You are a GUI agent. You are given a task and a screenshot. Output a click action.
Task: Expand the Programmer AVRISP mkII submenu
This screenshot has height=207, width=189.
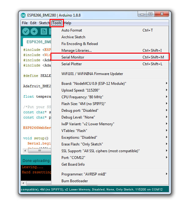point(110,174)
